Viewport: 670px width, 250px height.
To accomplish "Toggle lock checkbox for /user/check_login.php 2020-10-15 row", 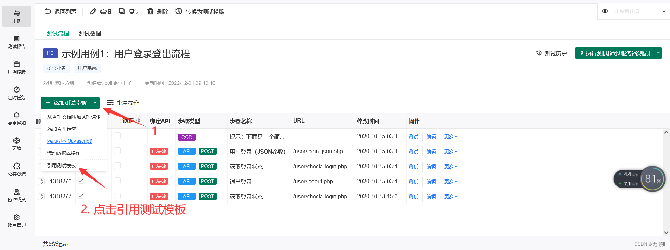I will 117,166.
